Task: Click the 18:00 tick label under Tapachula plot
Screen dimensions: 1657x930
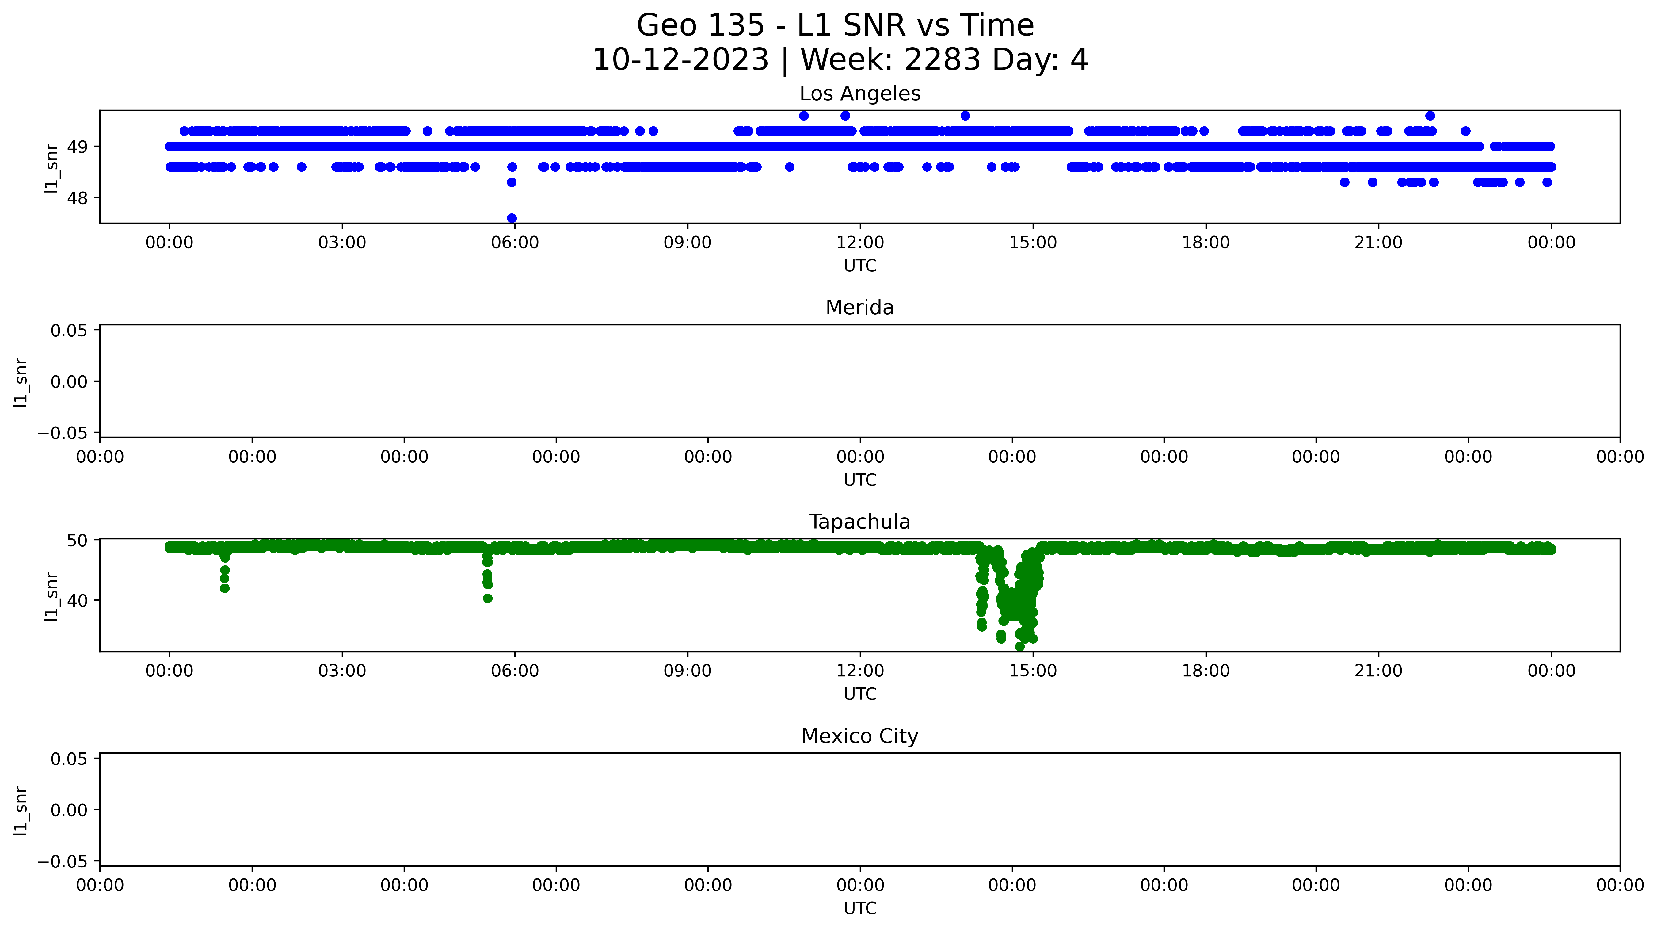Action: (1206, 671)
